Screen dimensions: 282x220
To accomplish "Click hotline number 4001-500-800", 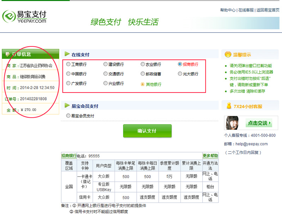I will pyautogui.click(x=263, y=135).
